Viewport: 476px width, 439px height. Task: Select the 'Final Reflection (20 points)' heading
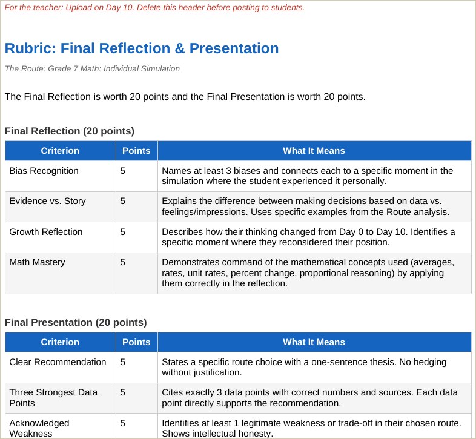(70, 131)
